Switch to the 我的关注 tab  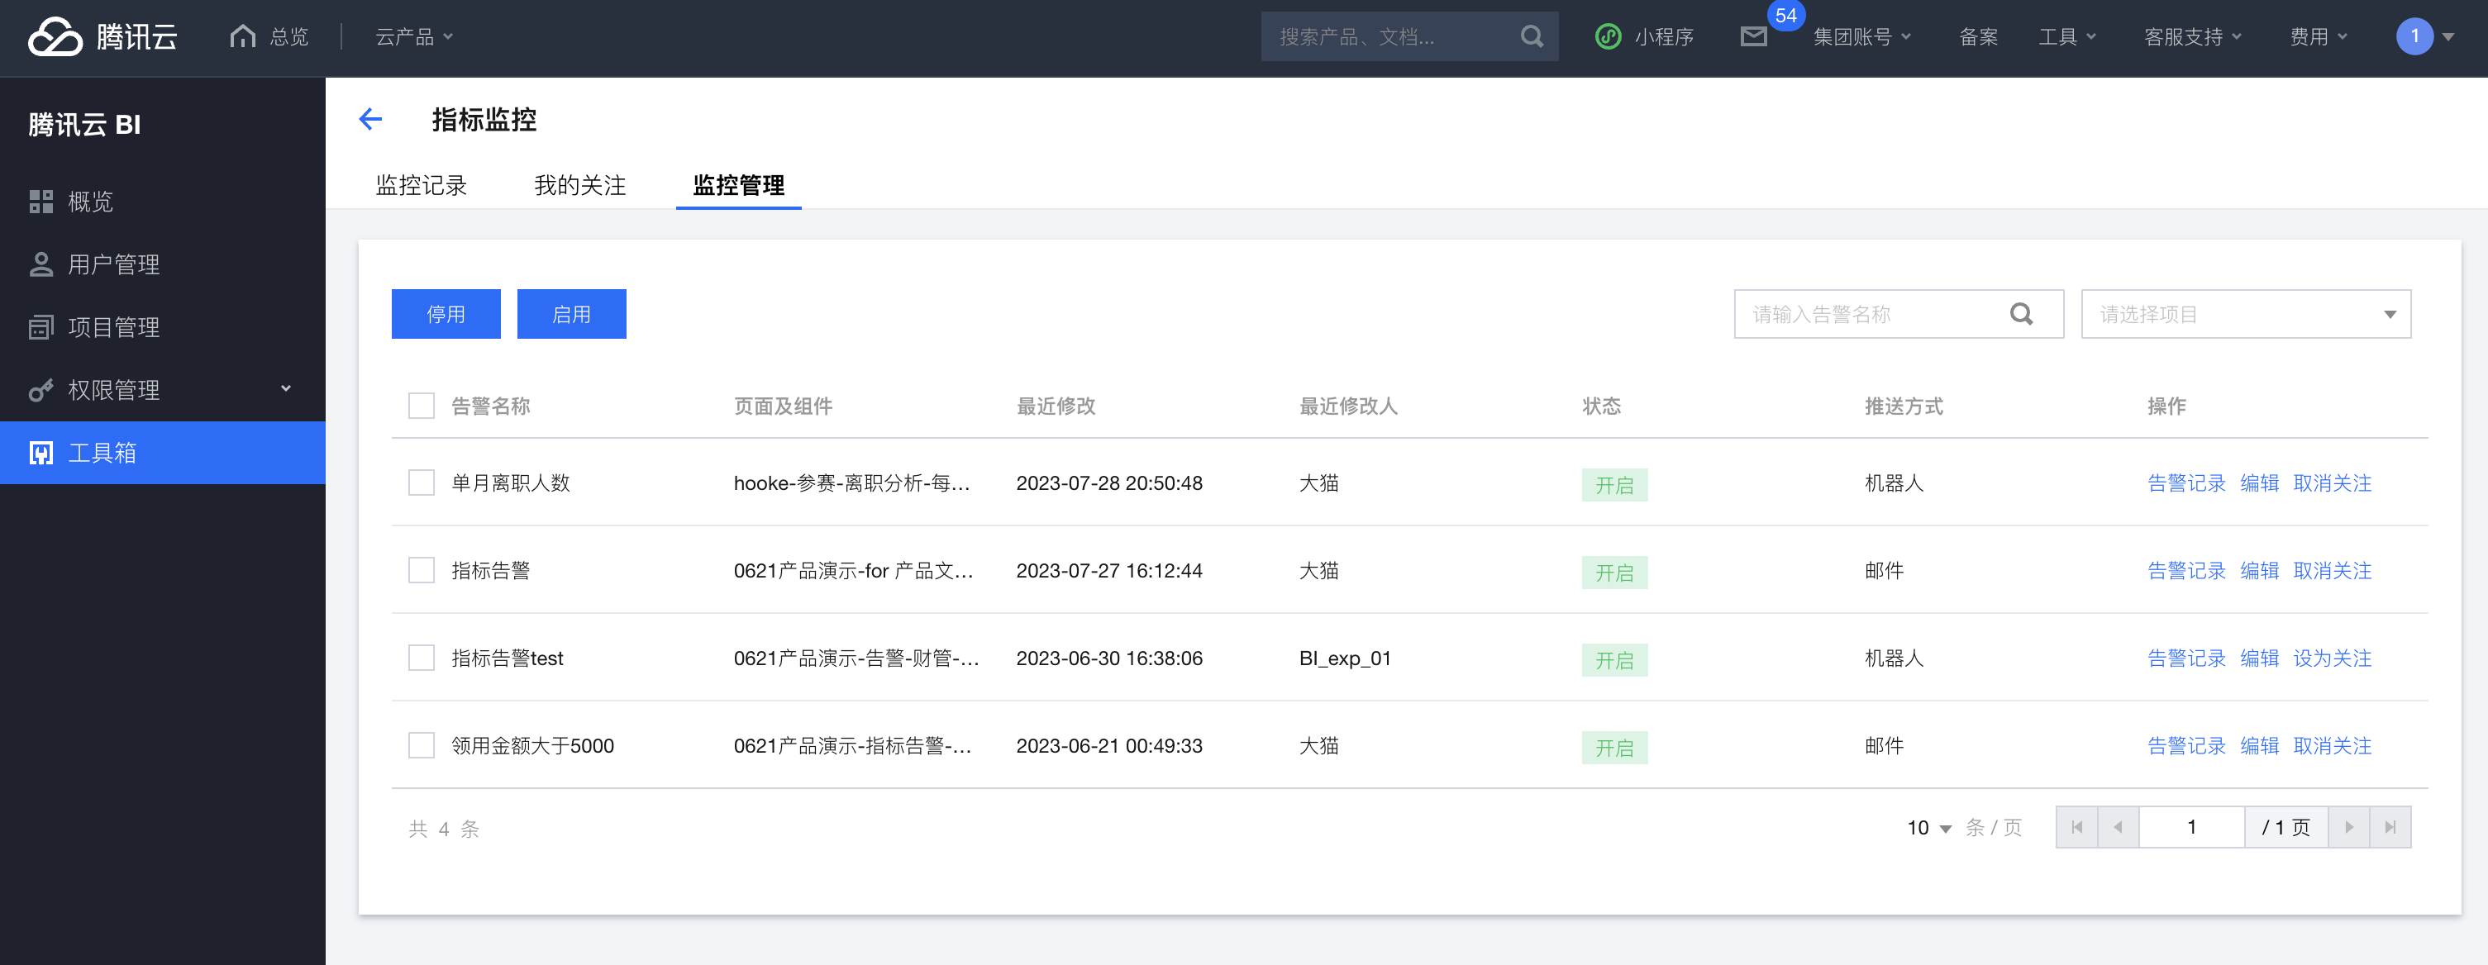tap(579, 185)
